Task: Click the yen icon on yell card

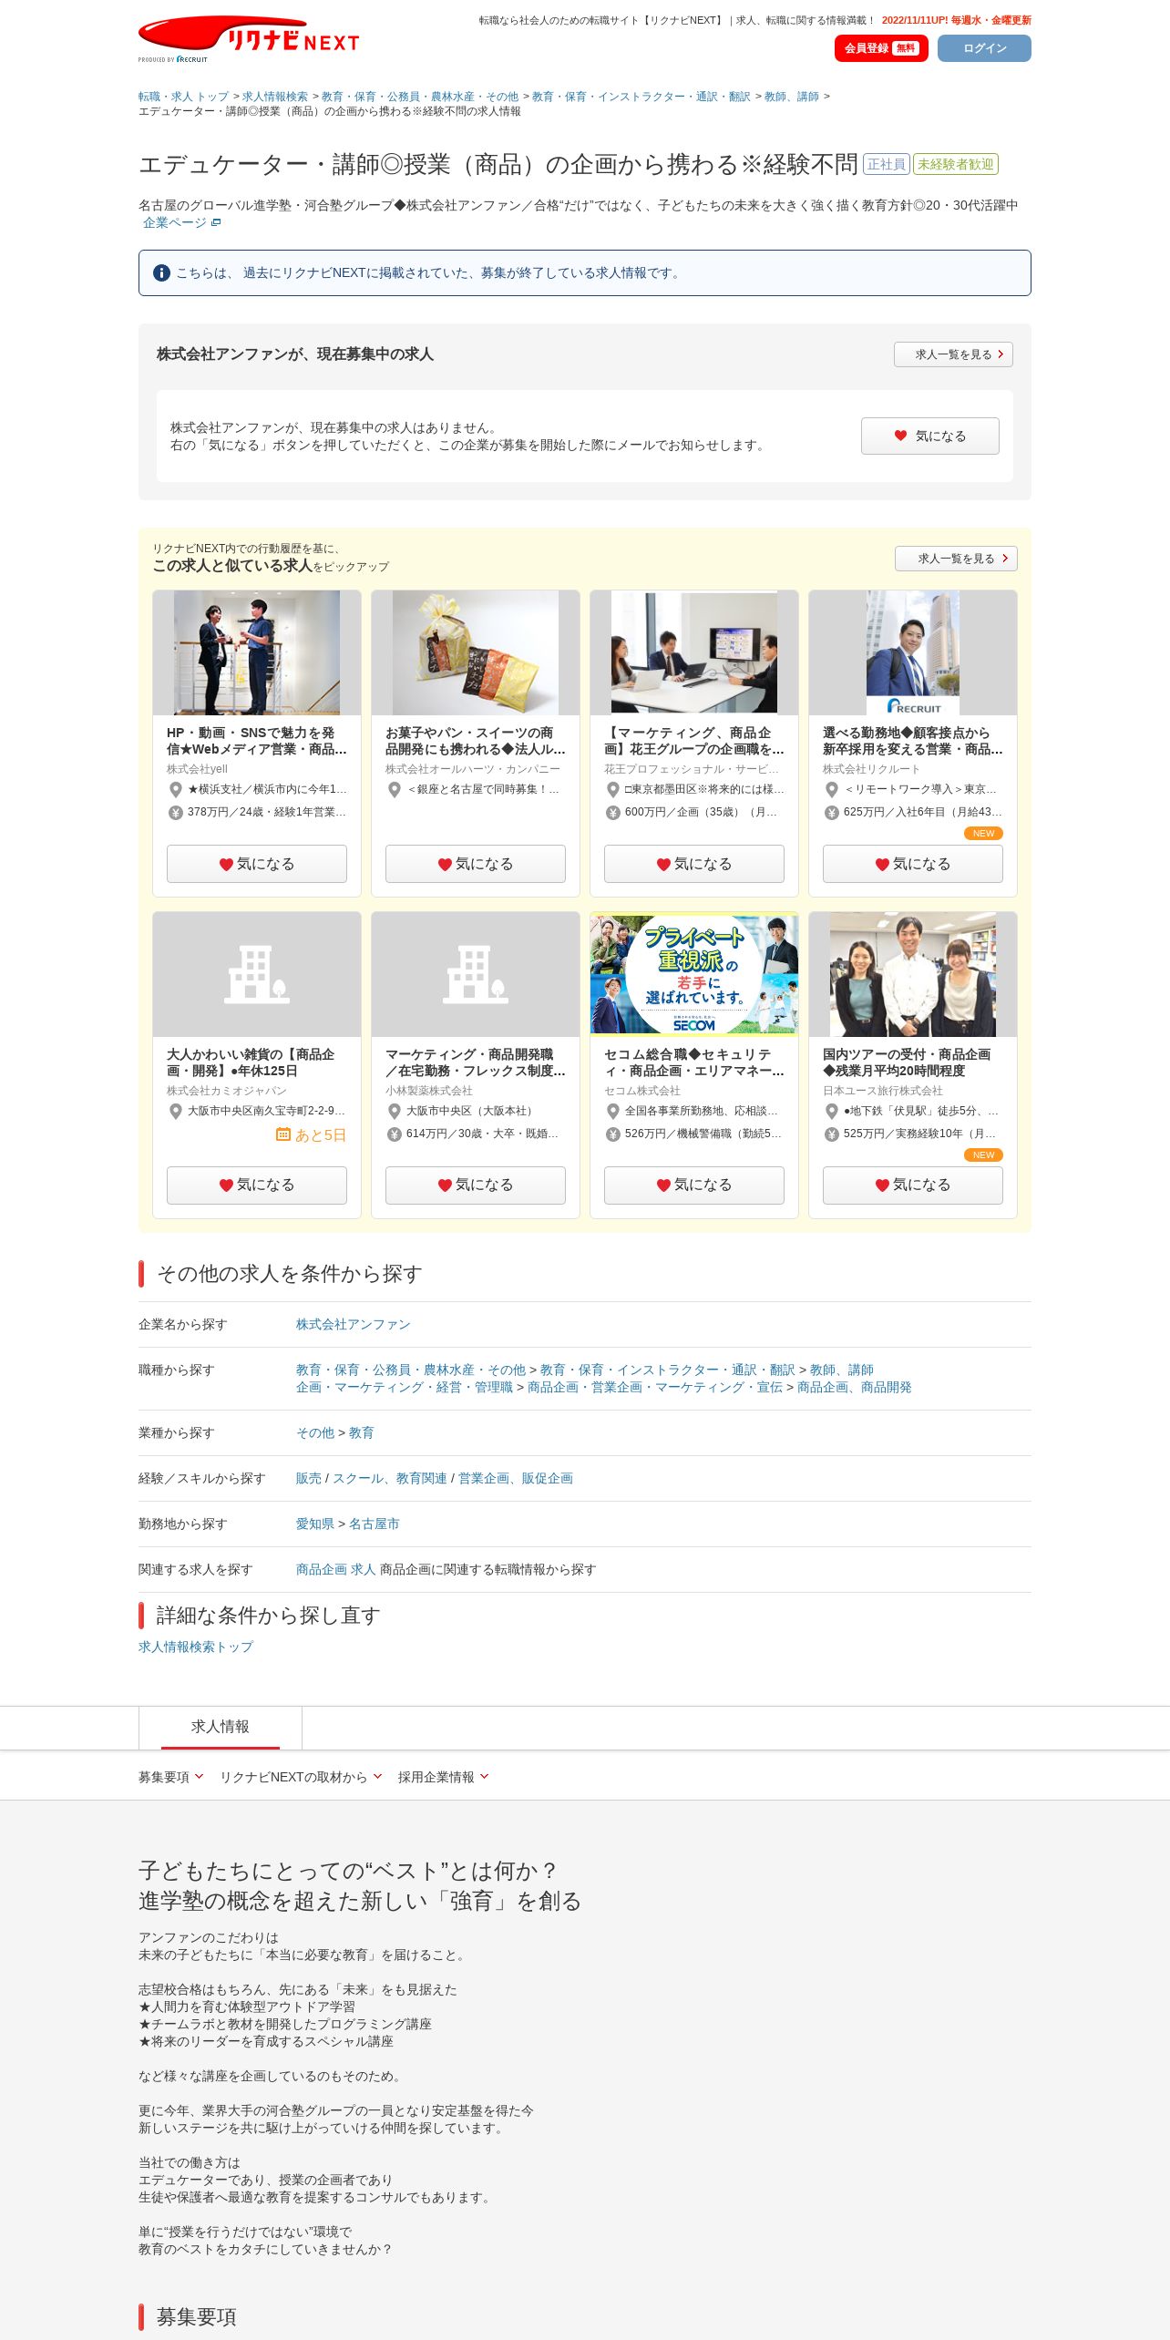Action: pyautogui.click(x=175, y=812)
